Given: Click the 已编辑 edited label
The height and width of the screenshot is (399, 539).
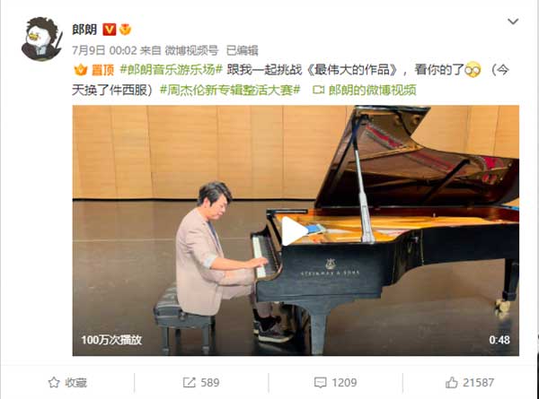Looking at the screenshot, I should pos(242,50).
